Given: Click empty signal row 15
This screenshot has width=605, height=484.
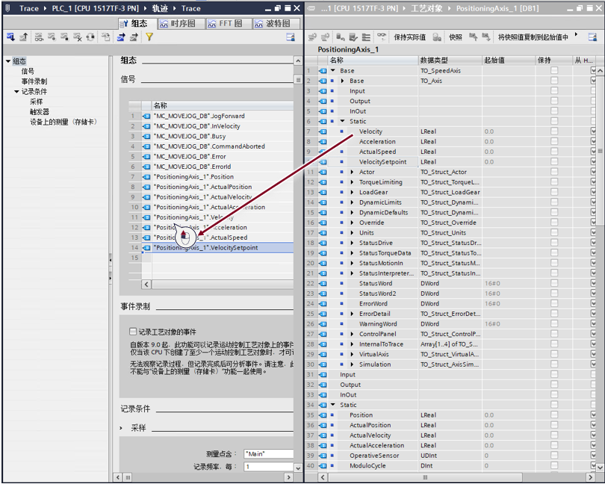Looking at the screenshot, I should (211, 258).
